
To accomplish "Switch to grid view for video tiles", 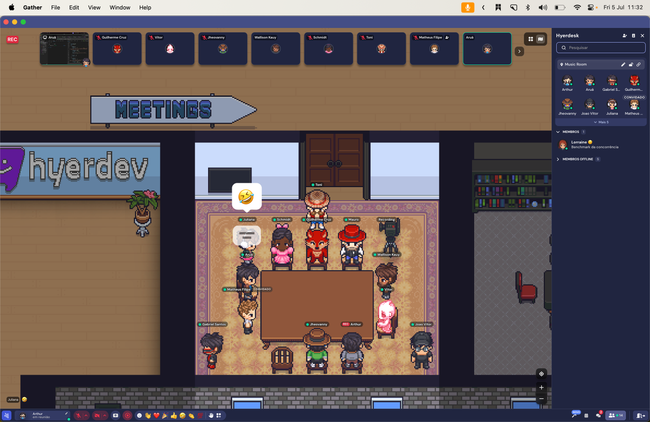I will click(x=531, y=39).
